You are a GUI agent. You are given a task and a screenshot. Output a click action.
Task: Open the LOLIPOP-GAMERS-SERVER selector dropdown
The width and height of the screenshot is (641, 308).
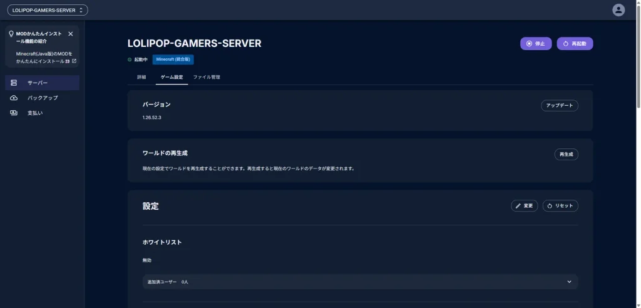pos(48,10)
